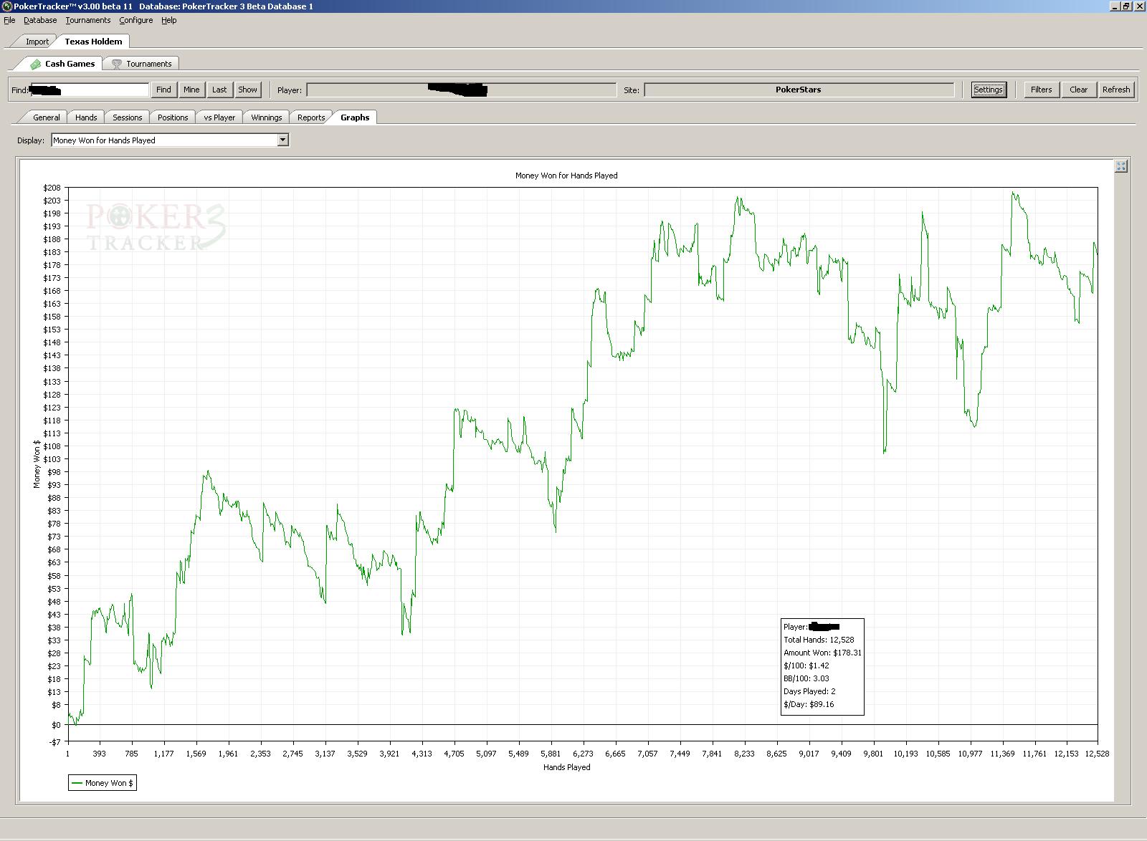
Task: Click the graph fullscreen expand icon
Action: 1121,166
